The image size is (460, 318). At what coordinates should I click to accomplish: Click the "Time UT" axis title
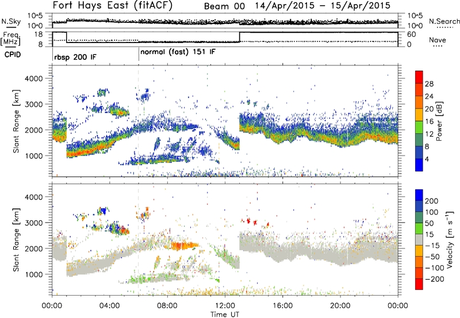click(x=225, y=315)
